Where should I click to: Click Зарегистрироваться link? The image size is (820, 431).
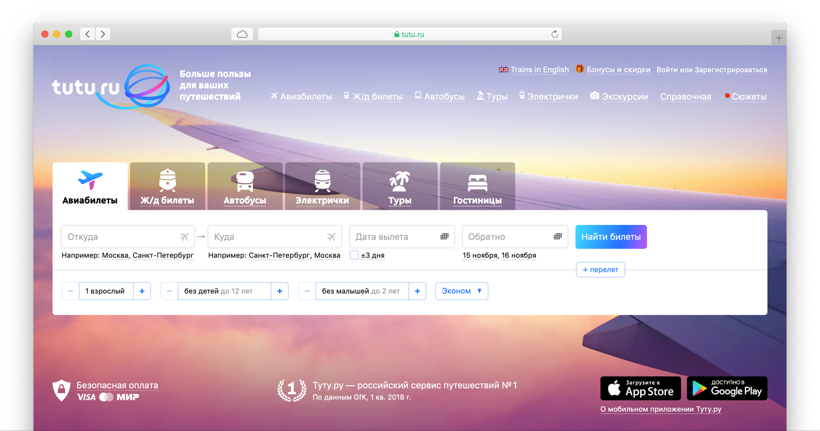pos(731,69)
